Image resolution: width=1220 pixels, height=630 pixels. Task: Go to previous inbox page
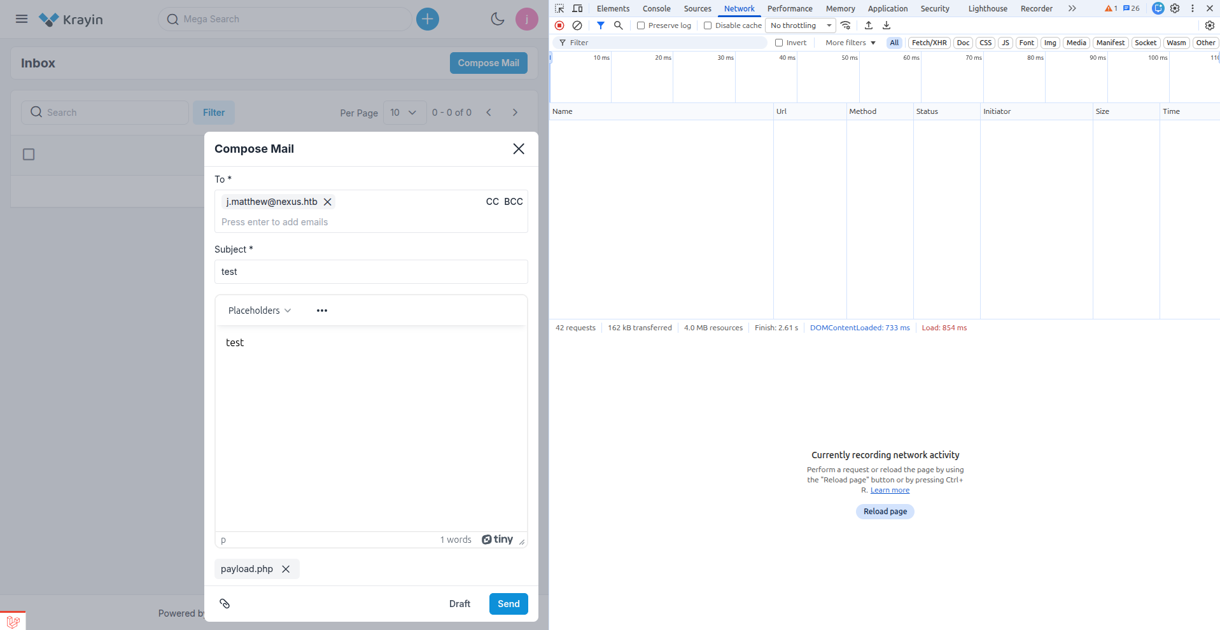coord(489,113)
